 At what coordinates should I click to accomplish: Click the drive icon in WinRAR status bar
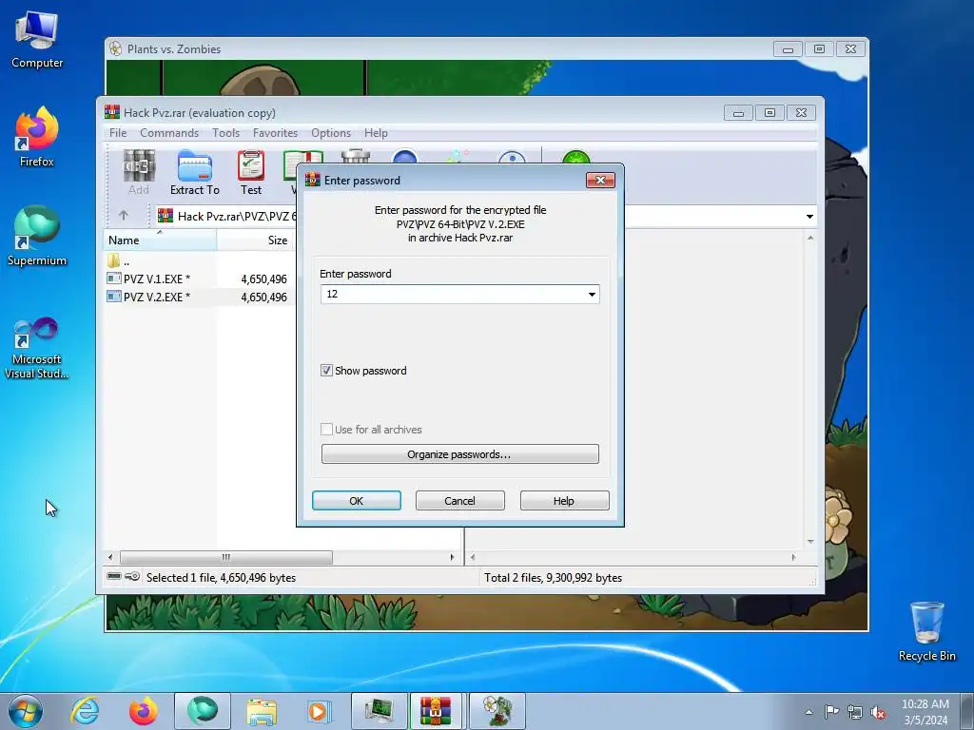(114, 577)
